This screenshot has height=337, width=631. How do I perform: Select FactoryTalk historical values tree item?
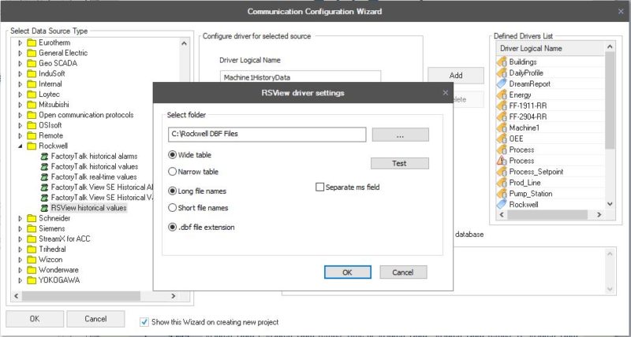[x=94, y=167]
